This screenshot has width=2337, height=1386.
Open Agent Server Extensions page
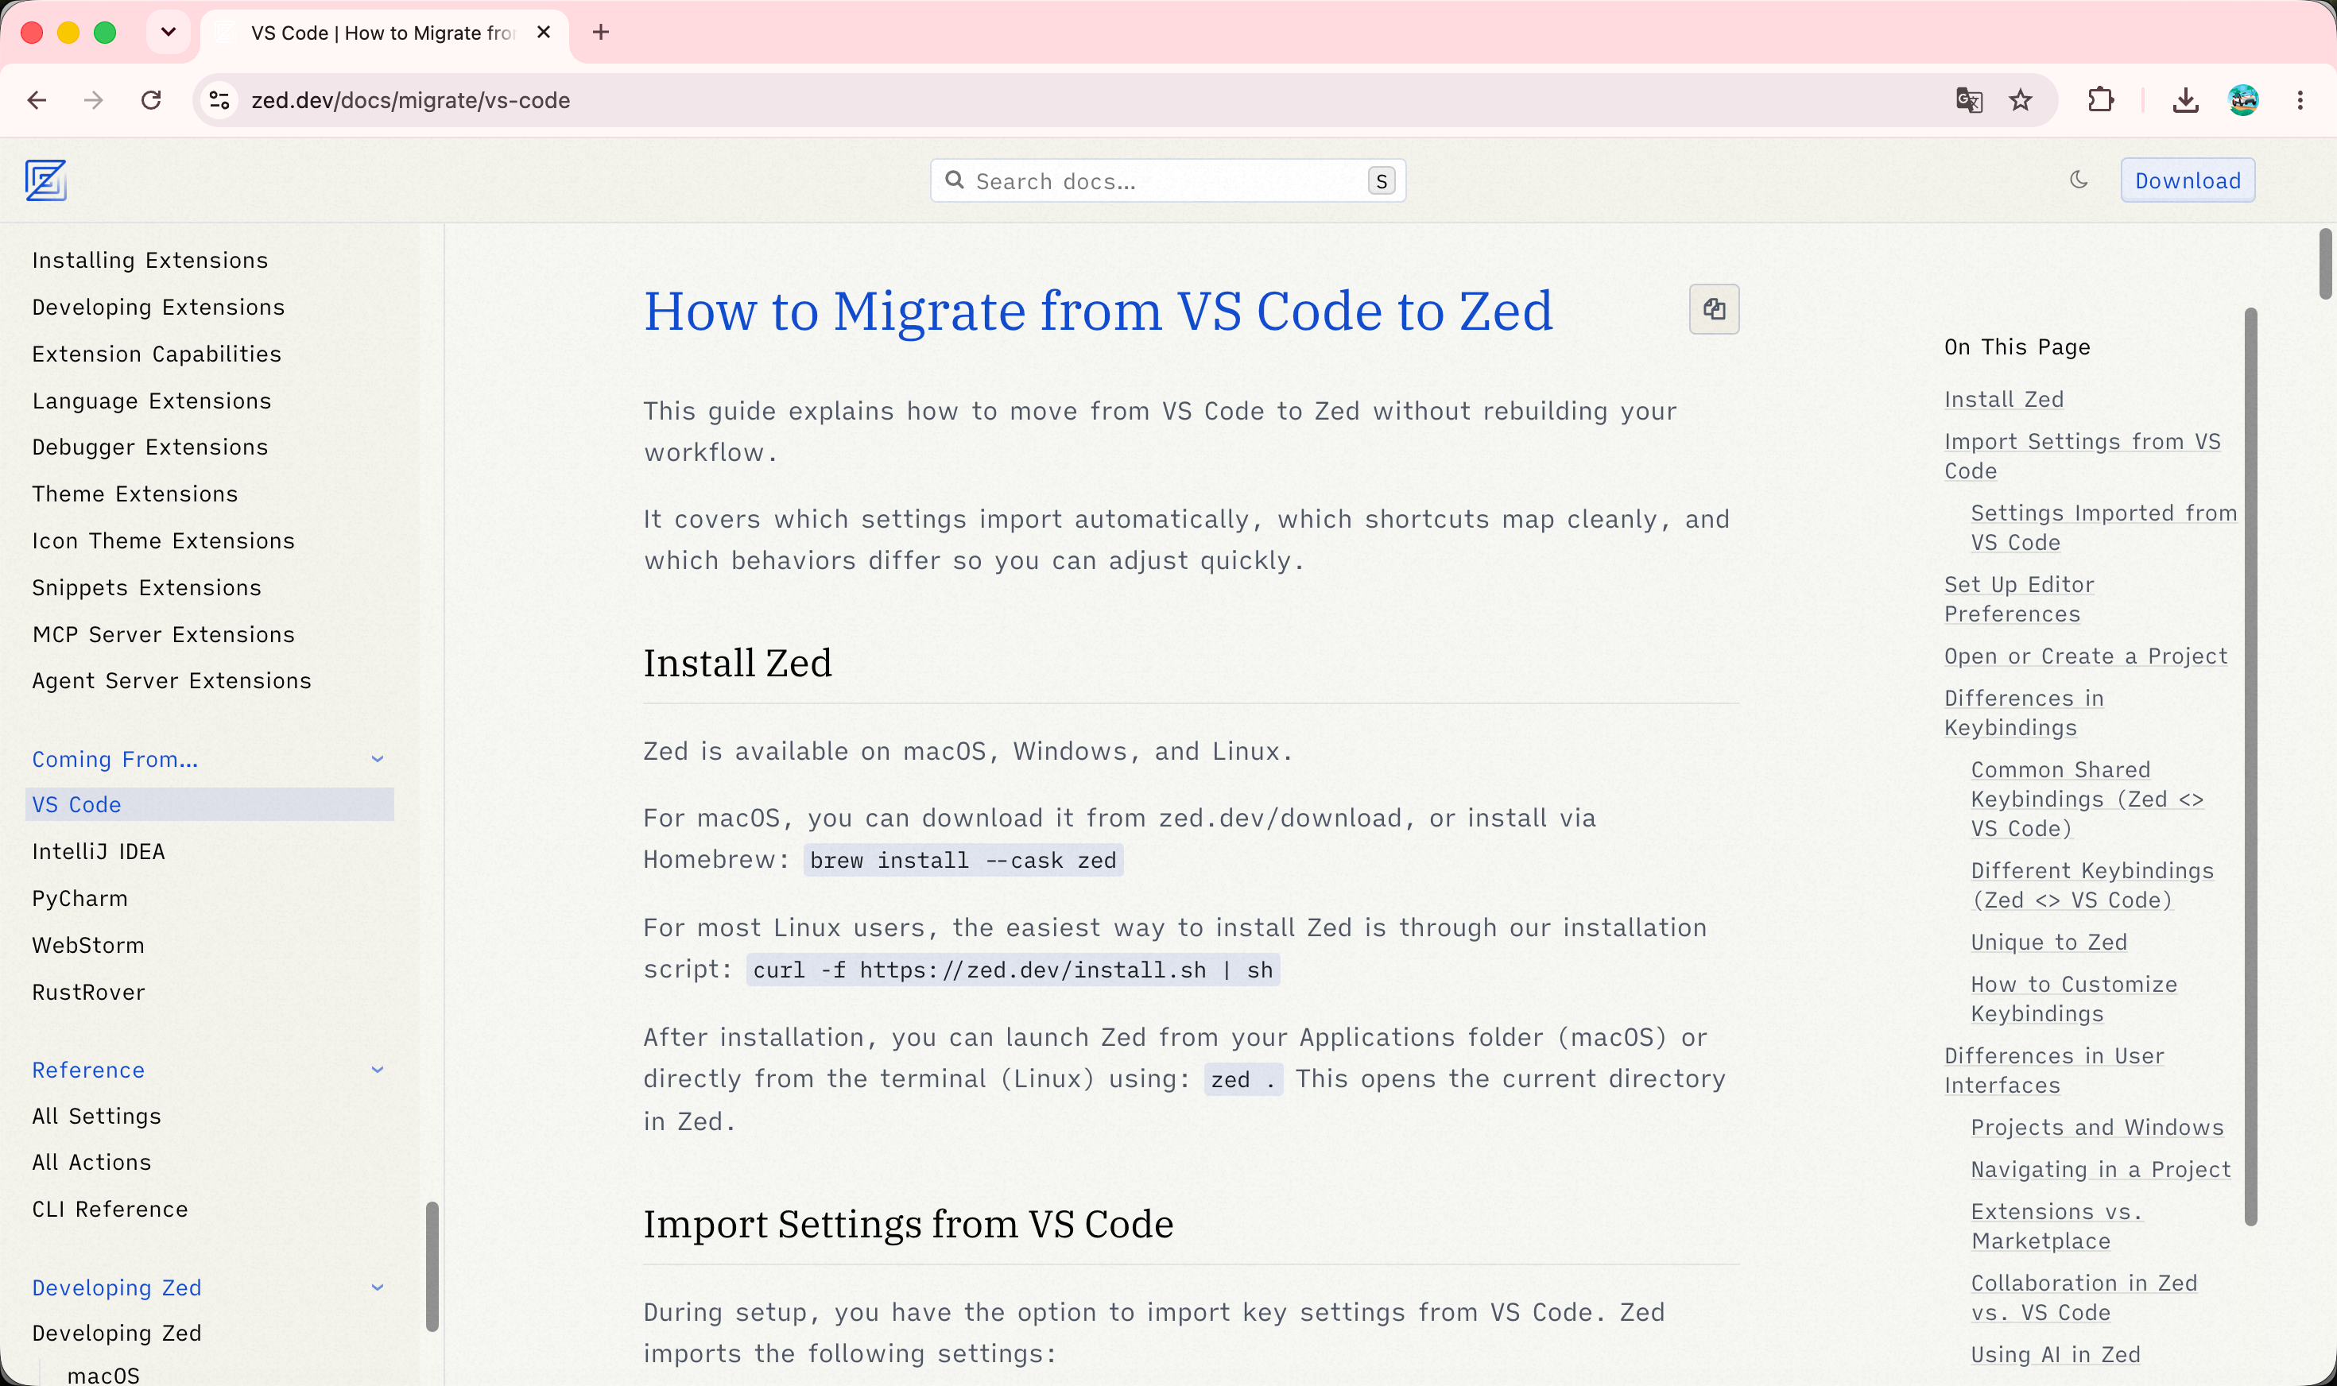[171, 681]
